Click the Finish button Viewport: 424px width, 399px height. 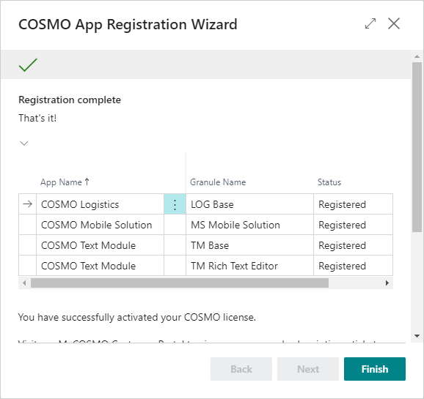375,369
